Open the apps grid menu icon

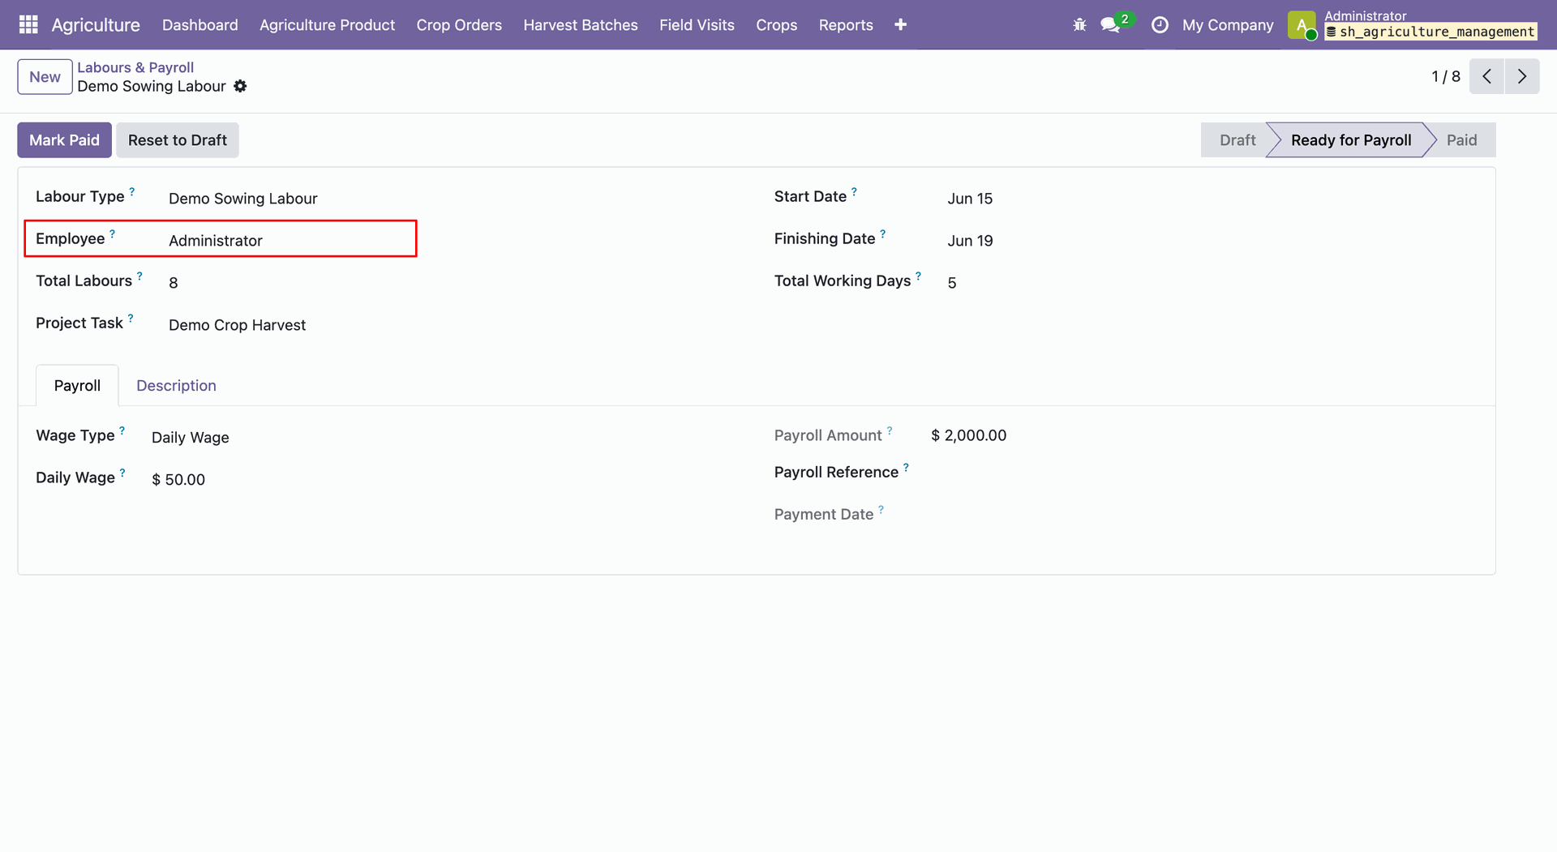tap(28, 25)
